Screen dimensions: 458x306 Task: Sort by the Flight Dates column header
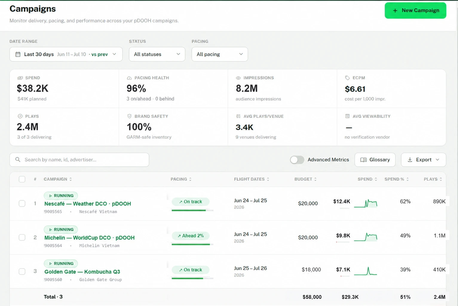tap(252, 179)
